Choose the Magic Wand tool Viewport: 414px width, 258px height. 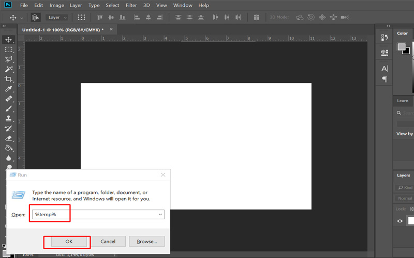(x=8, y=69)
